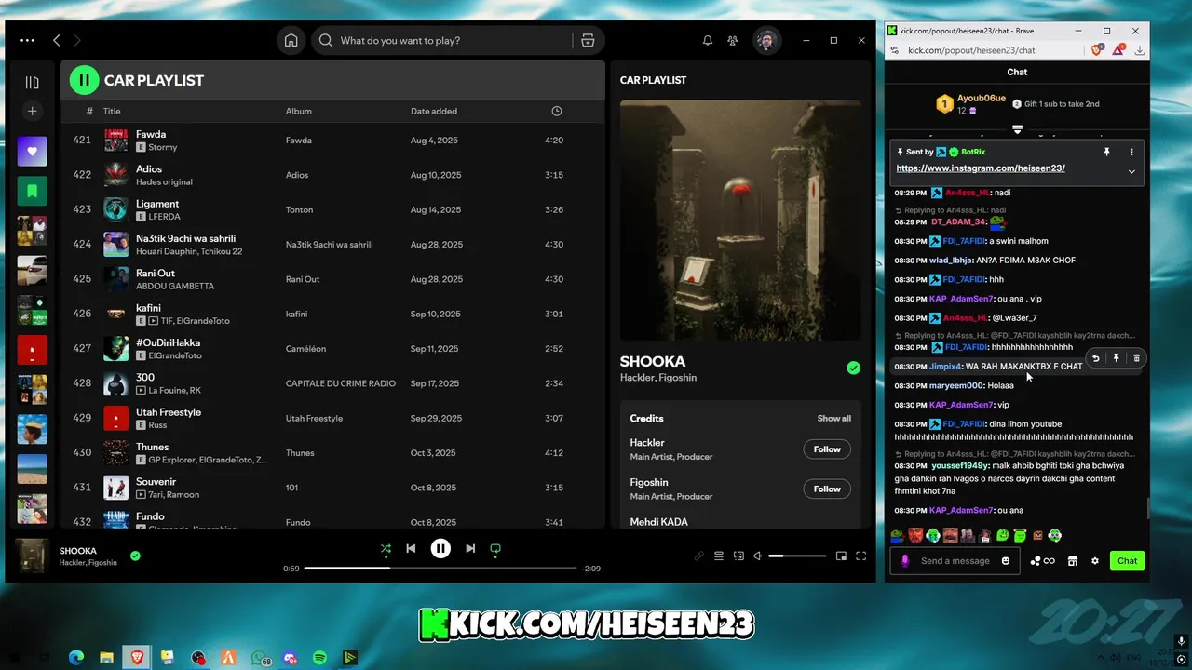Open Instagram heiseen23 link in pinned message
Screen dimensions: 1192x670
point(981,168)
